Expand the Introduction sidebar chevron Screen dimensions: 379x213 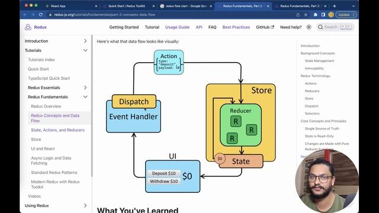click(x=85, y=41)
